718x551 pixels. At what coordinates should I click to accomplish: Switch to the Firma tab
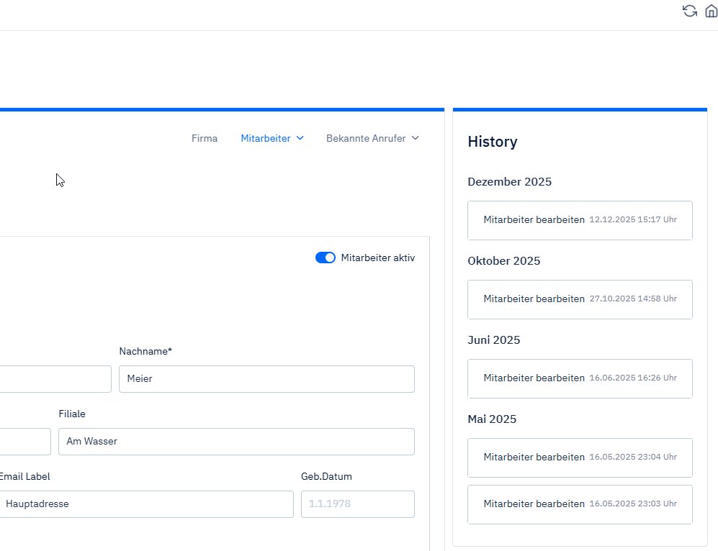coord(205,138)
